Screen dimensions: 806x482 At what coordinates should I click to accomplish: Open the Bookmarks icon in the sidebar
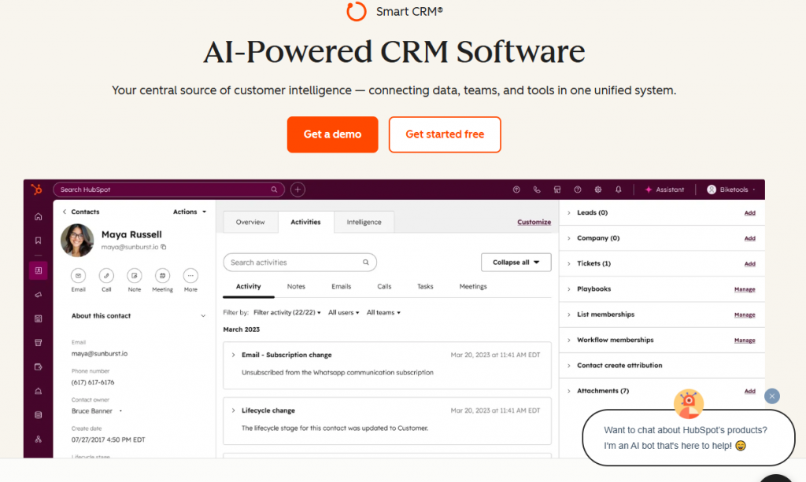click(x=38, y=241)
